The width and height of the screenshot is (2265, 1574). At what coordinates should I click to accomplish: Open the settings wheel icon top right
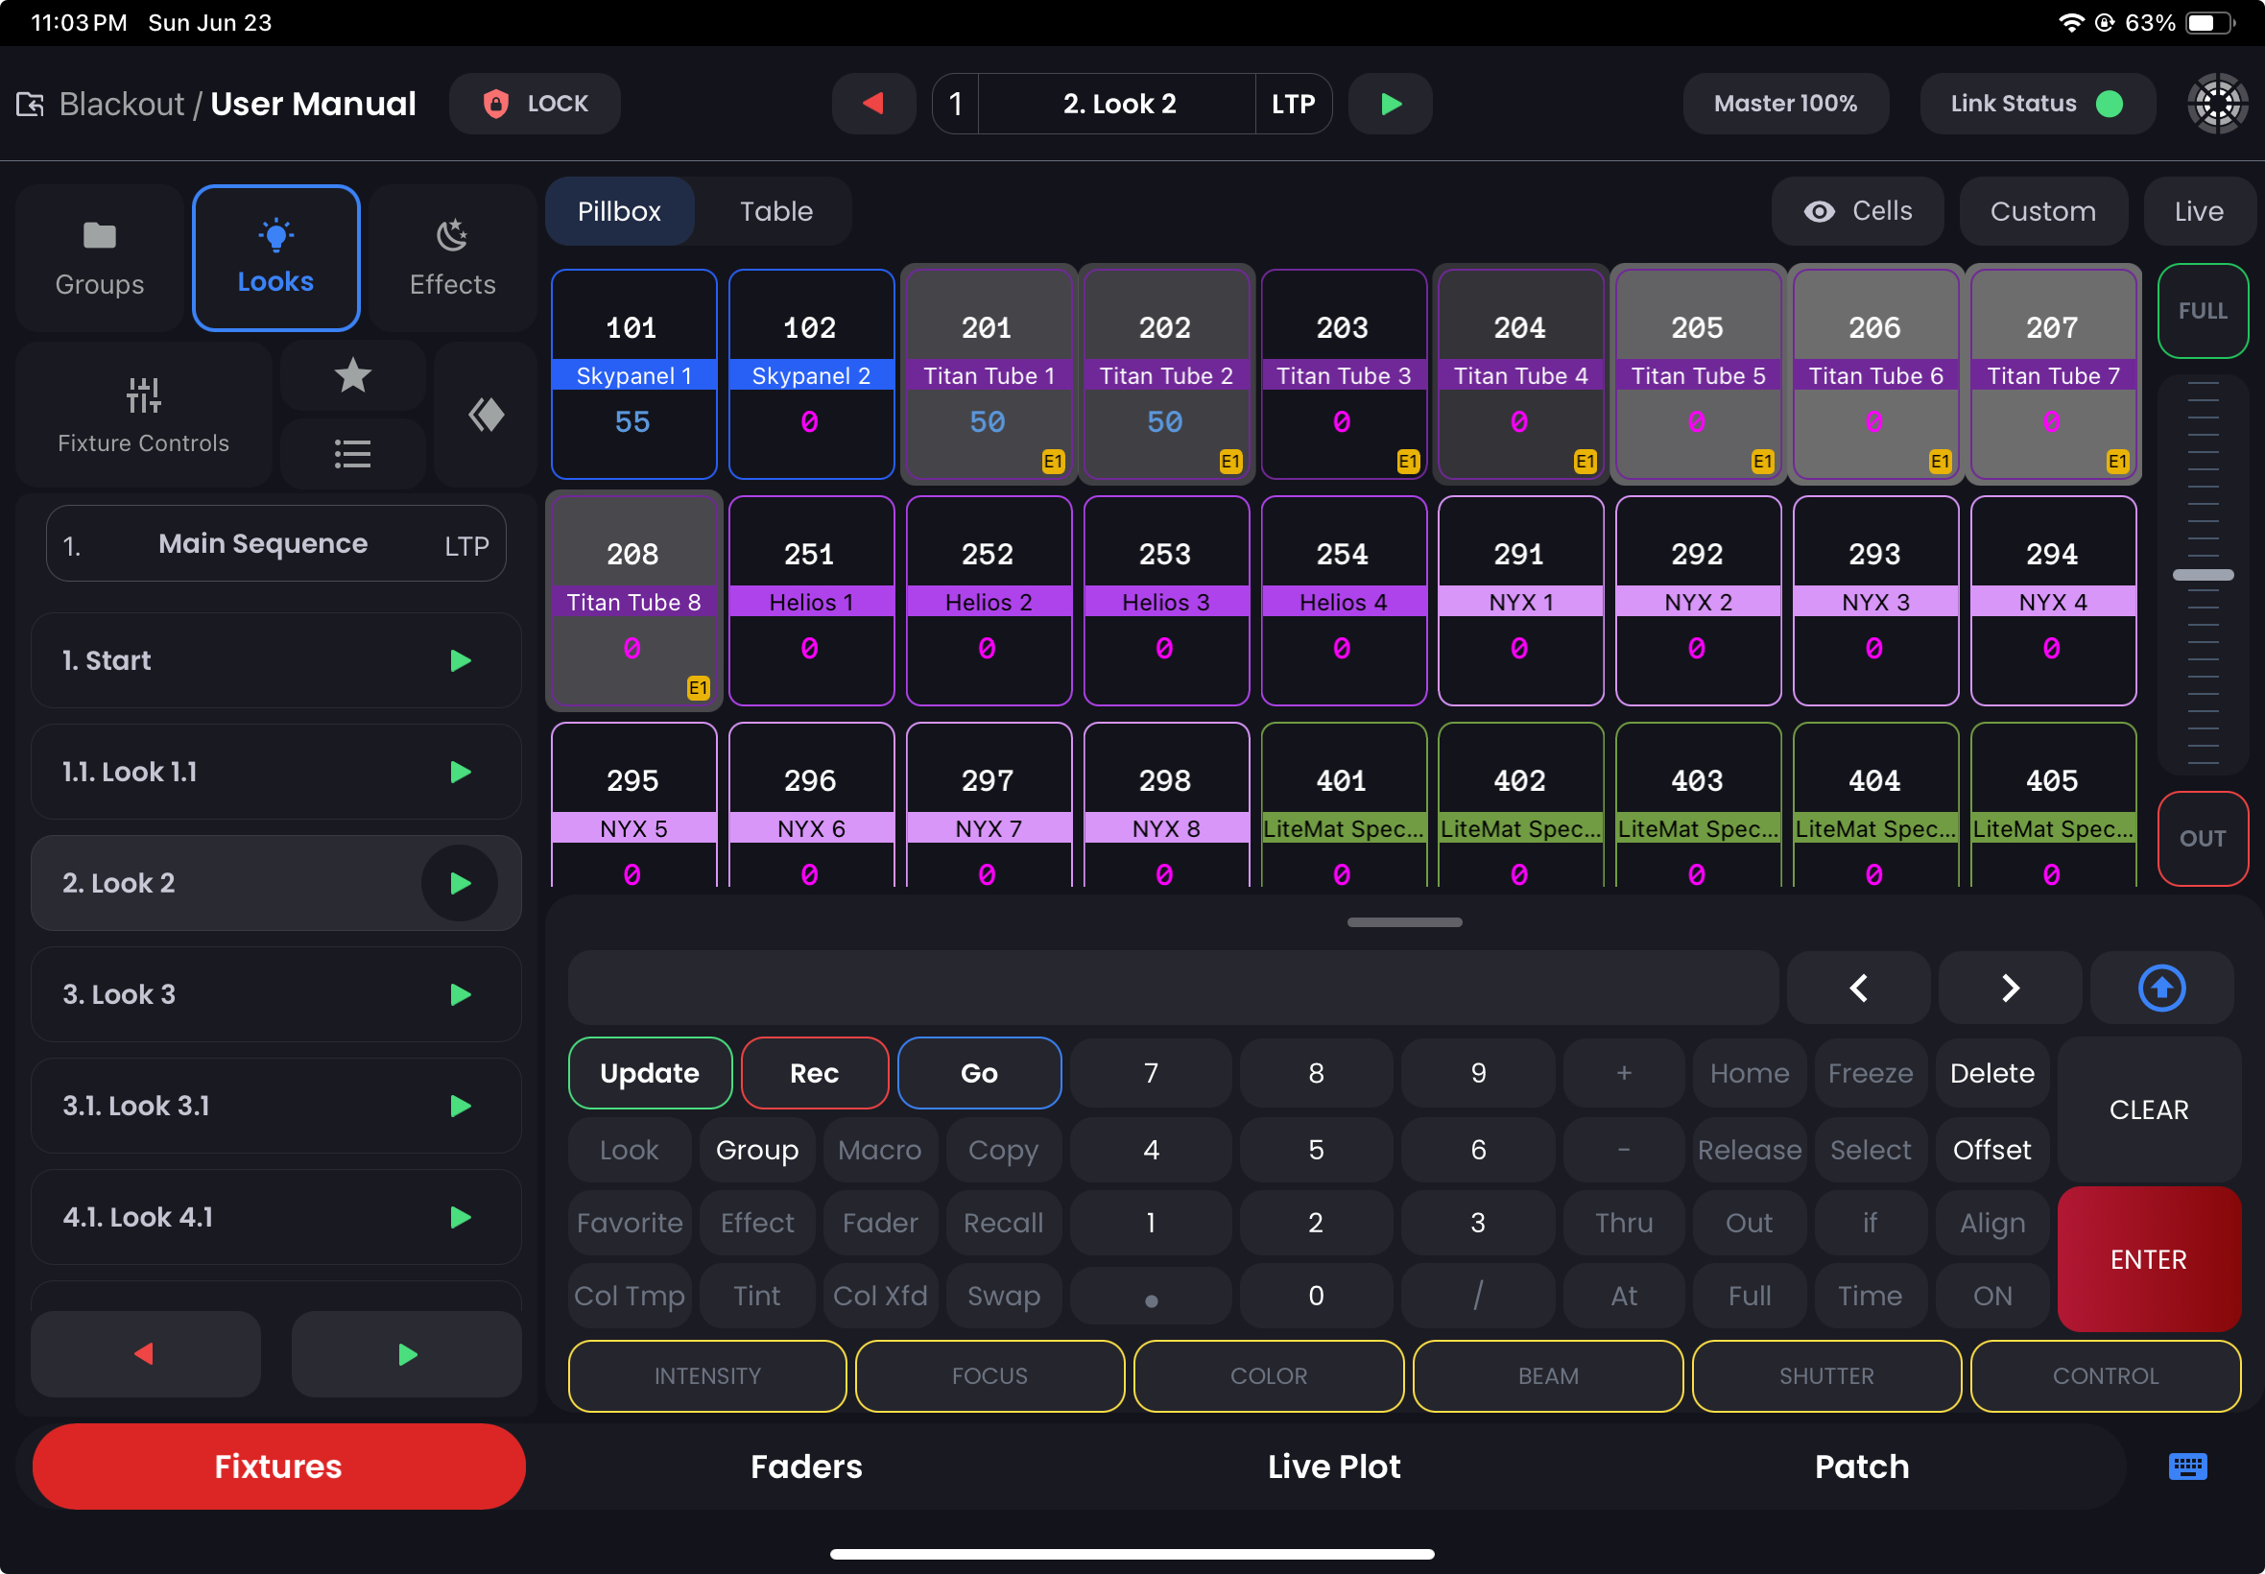(x=2217, y=104)
